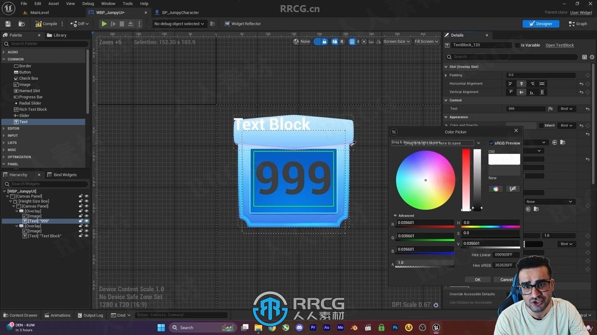Focus the Search Palette field

tap(45, 44)
